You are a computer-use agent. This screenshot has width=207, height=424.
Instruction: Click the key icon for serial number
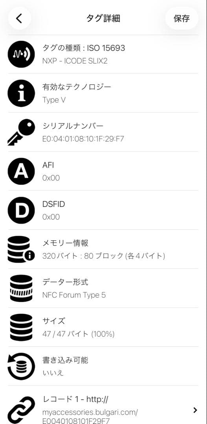click(21, 133)
